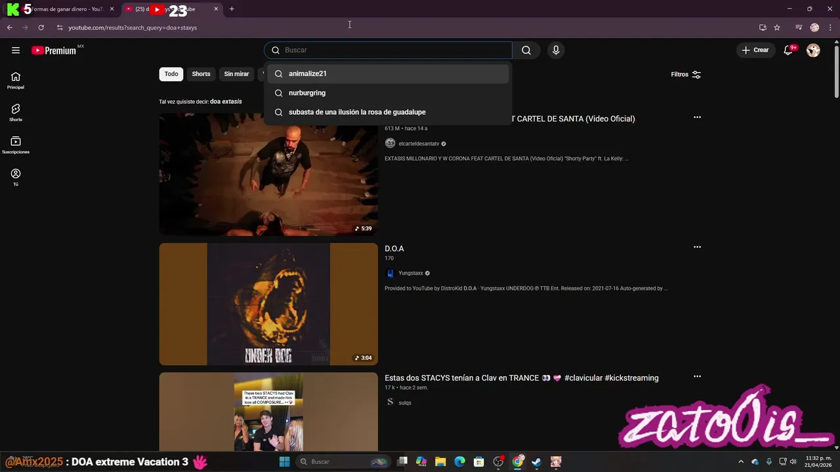Close the 'Formas de ganar dinero' tab

pos(112,9)
